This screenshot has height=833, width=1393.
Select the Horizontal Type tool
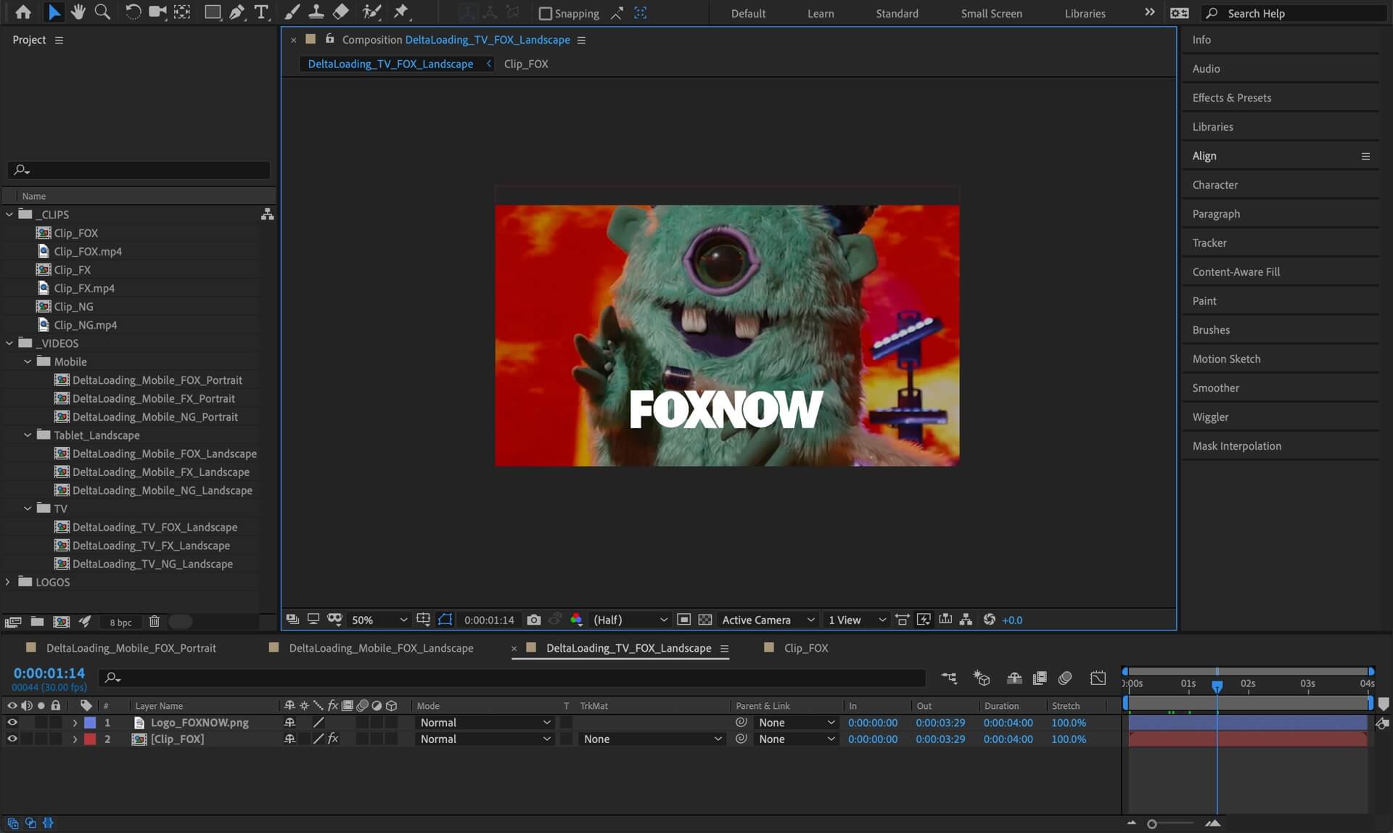[x=261, y=12]
